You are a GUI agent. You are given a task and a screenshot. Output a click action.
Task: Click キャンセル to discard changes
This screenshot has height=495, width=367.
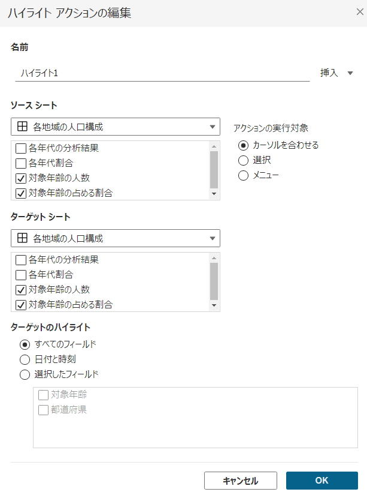tap(240, 480)
